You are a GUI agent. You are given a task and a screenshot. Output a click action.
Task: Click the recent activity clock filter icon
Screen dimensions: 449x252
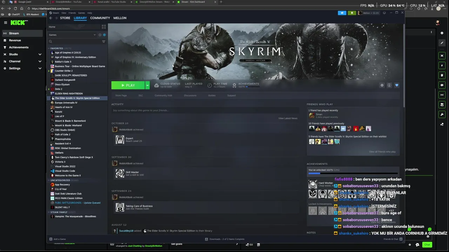pyautogui.click(x=100, y=35)
